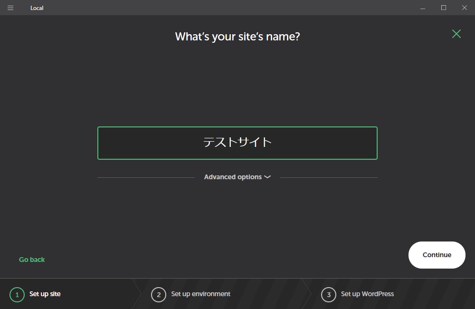Select step 2 Set up environment
Screen dimensions: 475x309
[x=191, y=294]
